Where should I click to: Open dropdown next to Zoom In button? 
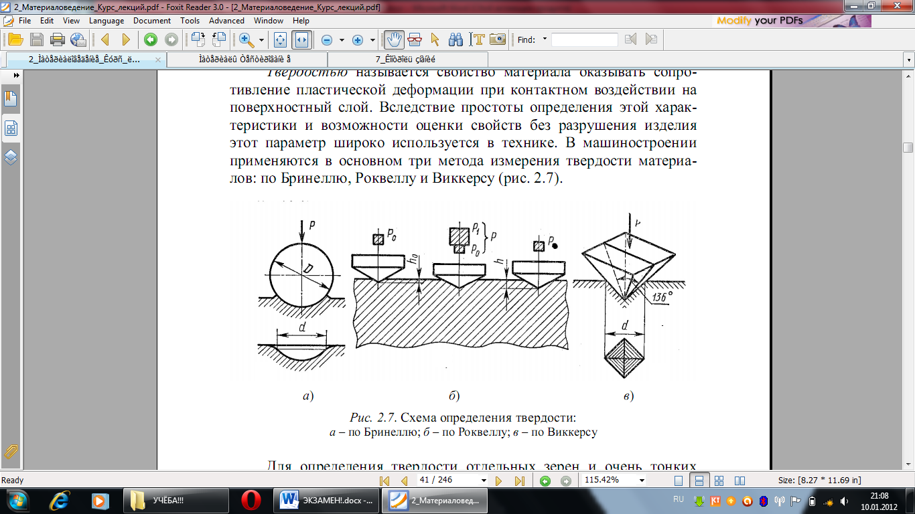point(372,40)
